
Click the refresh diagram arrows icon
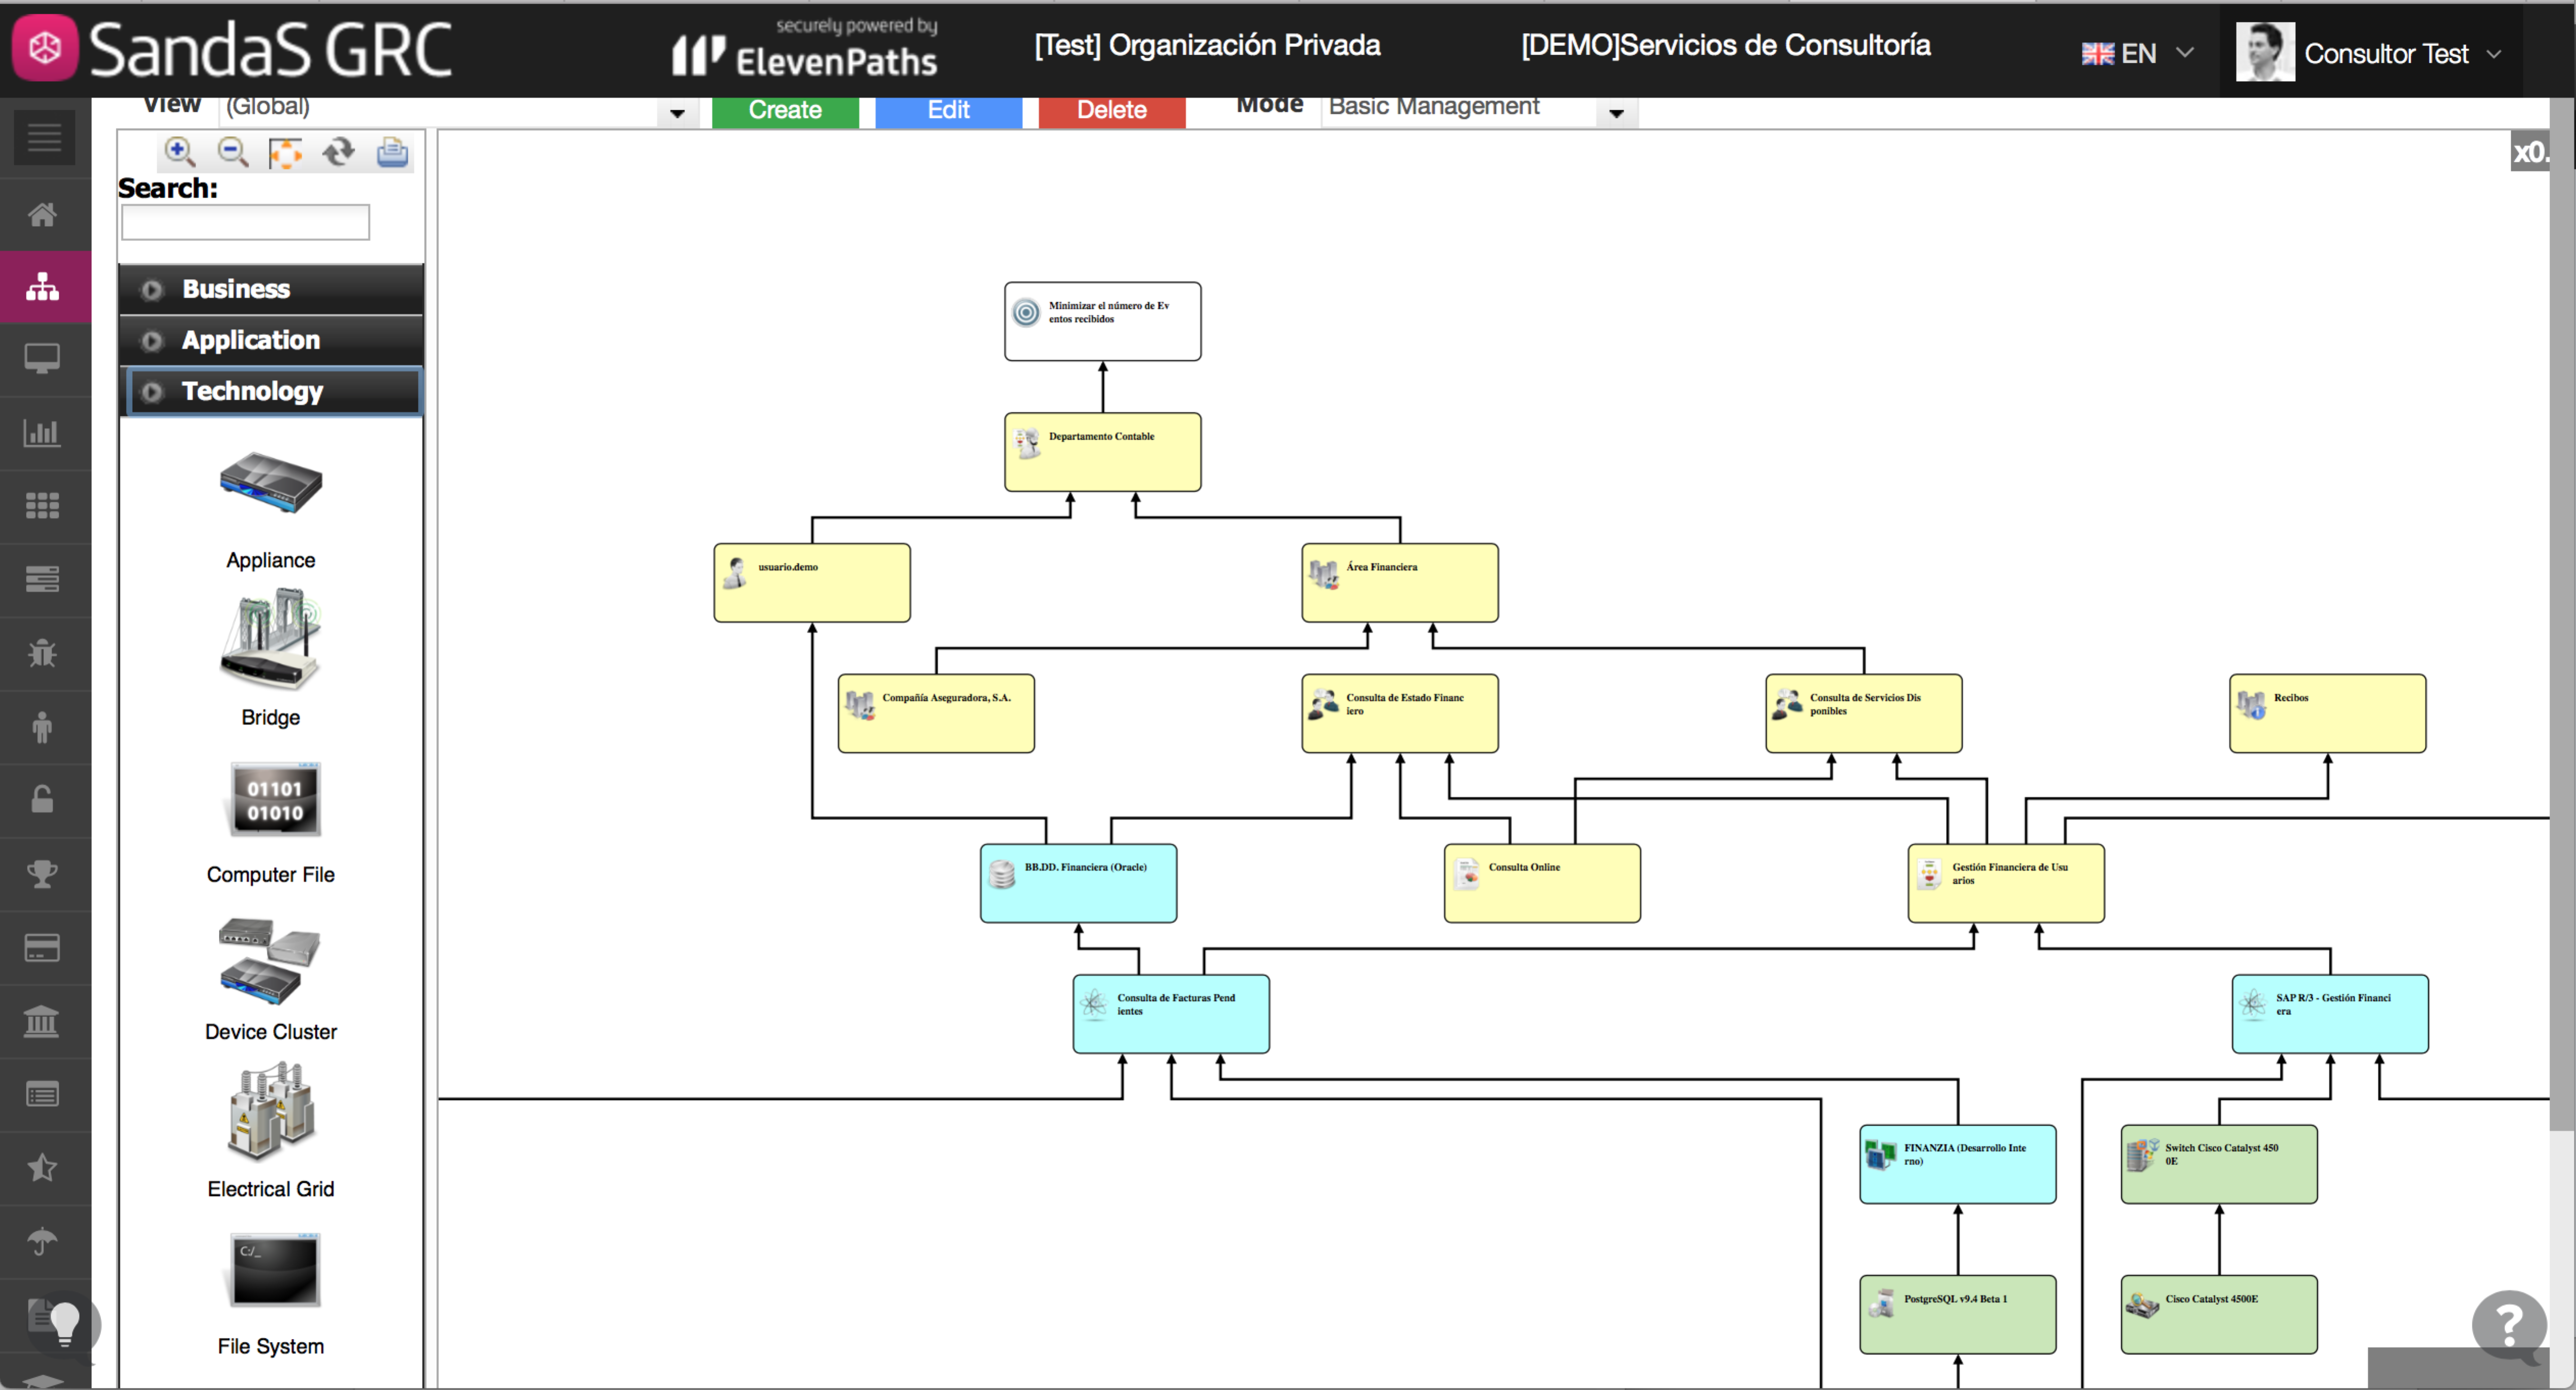tap(338, 152)
